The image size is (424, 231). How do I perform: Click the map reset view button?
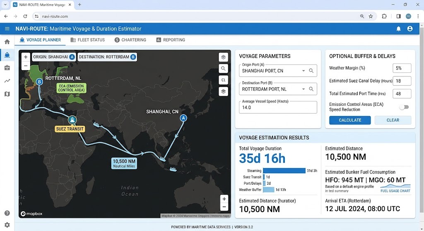[223, 80]
